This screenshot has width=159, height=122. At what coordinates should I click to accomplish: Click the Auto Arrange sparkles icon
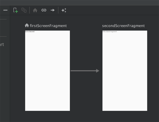coord(64,10)
